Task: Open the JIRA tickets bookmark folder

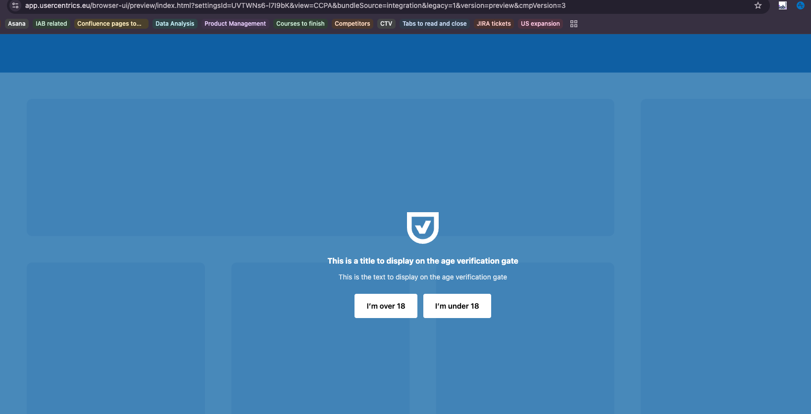Action: point(494,24)
